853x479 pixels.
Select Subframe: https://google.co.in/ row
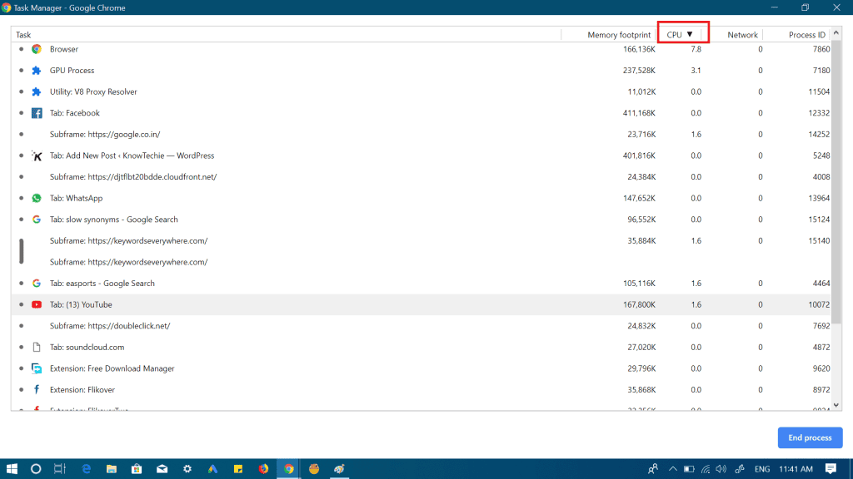coord(421,134)
